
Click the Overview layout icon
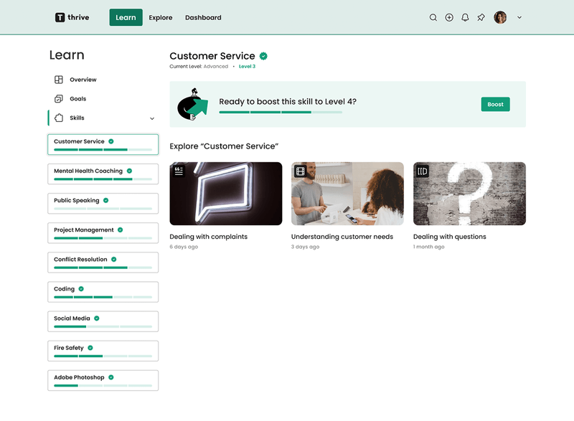[59, 80]
